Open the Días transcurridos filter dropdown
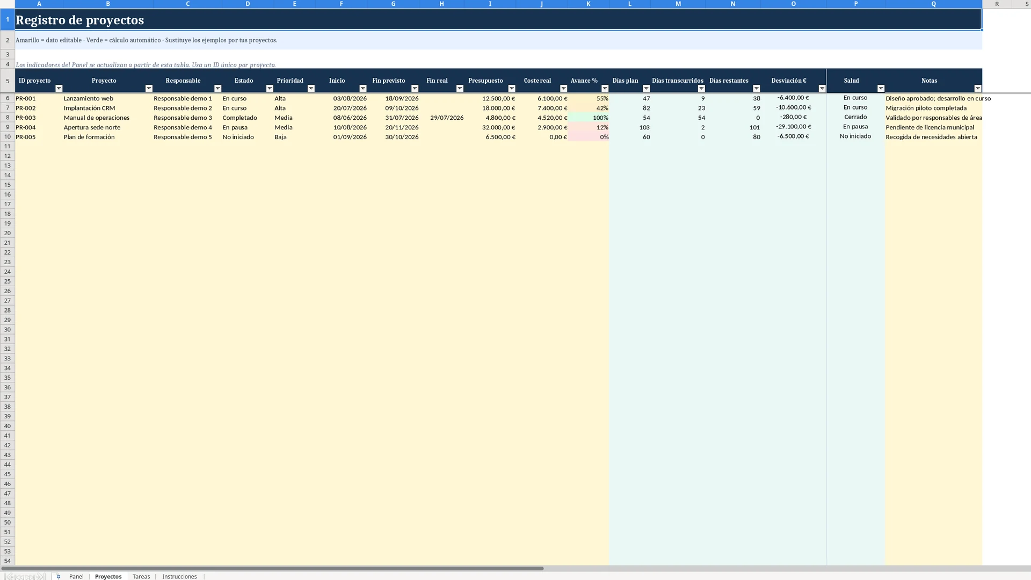 point(701,89)
